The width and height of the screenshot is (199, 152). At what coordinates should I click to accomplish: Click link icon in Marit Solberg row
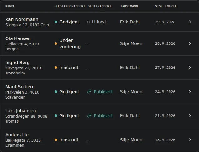(x=89, y=92)
